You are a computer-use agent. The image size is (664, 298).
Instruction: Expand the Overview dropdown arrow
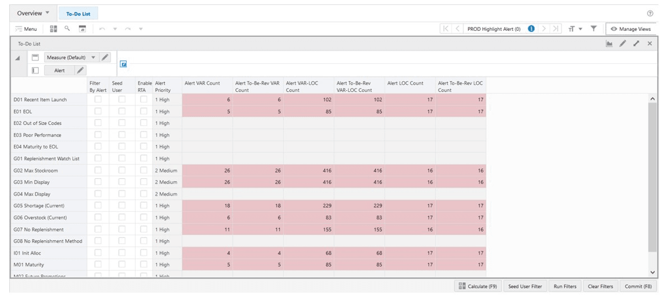pyautogui.click(x=47, y=13)
